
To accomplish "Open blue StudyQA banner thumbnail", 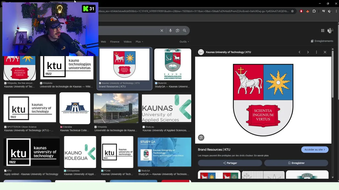I will pos(164,152).
